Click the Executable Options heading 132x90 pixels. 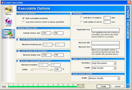(34, 8)
